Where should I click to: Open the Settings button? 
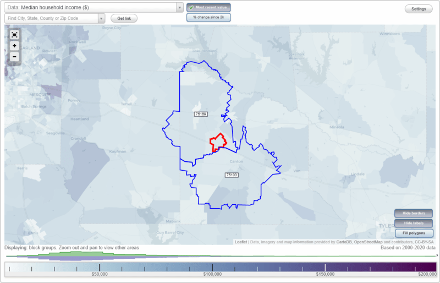(x=419, y=9)
